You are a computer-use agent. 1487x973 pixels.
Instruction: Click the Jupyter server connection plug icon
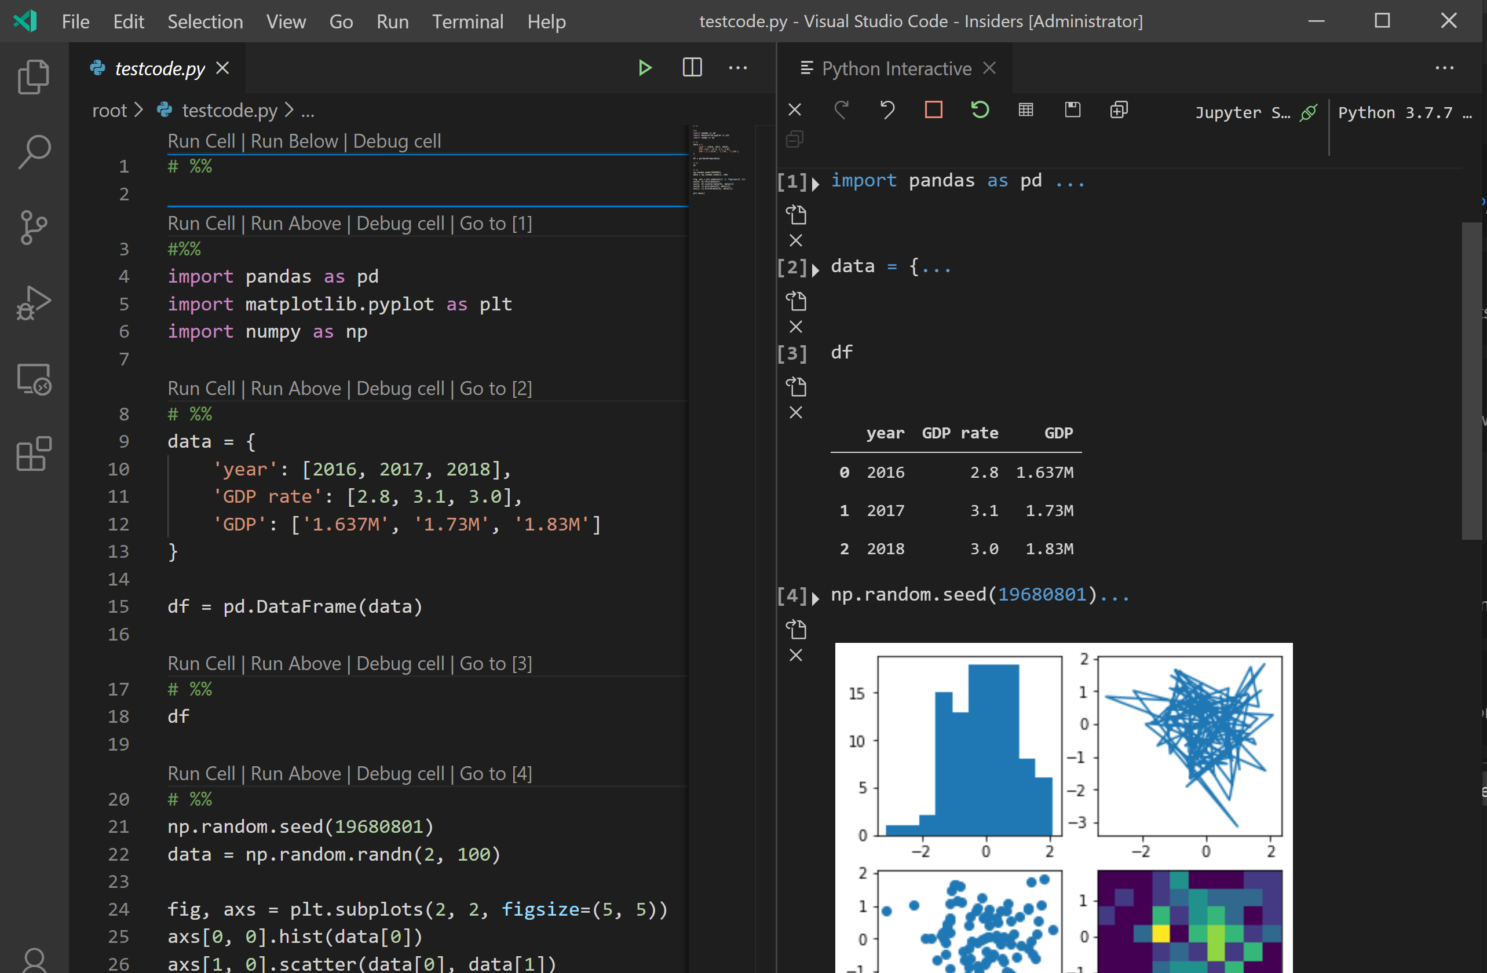[x=1309, y=112]
